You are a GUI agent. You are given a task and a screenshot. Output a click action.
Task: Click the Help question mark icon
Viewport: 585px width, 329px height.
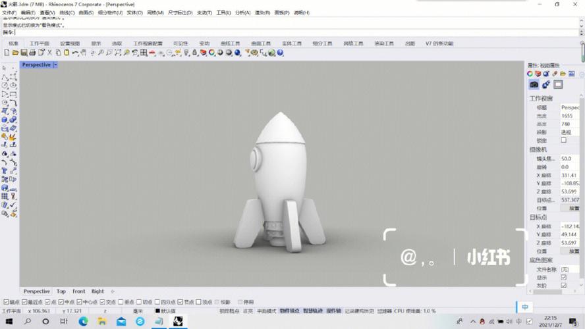(x=280, y=53)
